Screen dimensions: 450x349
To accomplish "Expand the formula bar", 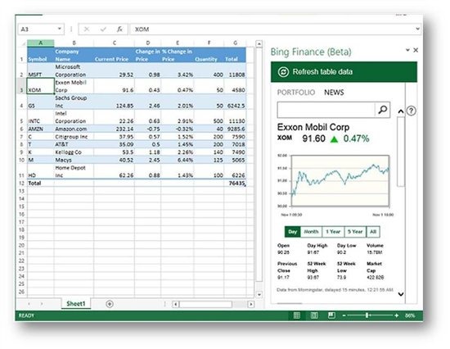I will click(417, 29).
